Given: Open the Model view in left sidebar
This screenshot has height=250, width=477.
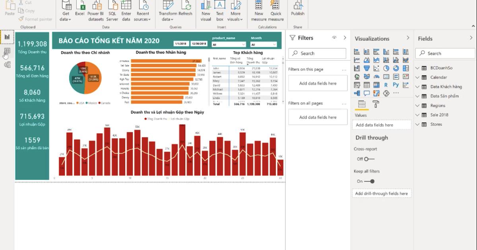Looking at the screenshot, I should coord(7,64).
